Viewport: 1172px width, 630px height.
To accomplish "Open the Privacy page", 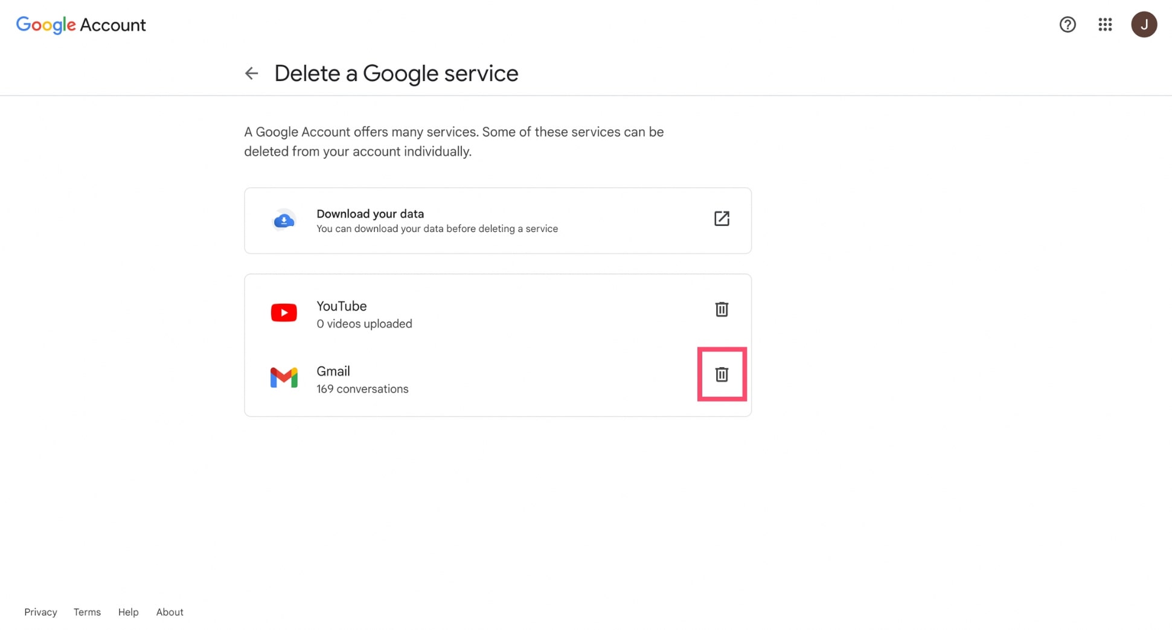I will [40, 612].
